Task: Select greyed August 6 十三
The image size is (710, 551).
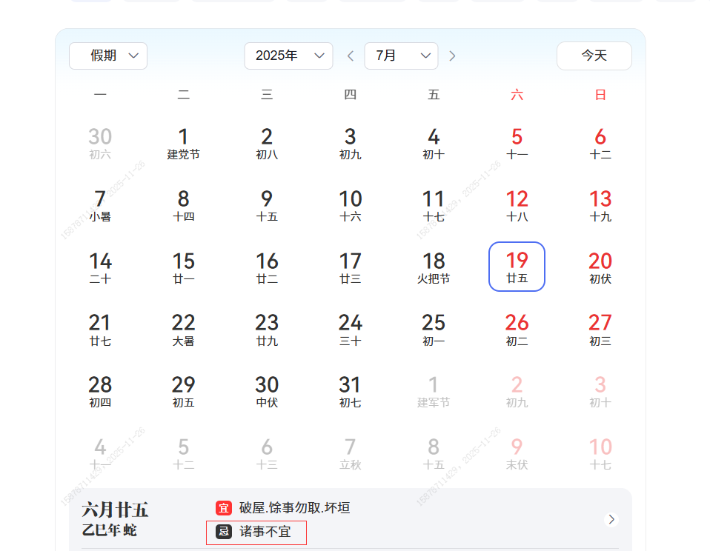Action: 267,453
